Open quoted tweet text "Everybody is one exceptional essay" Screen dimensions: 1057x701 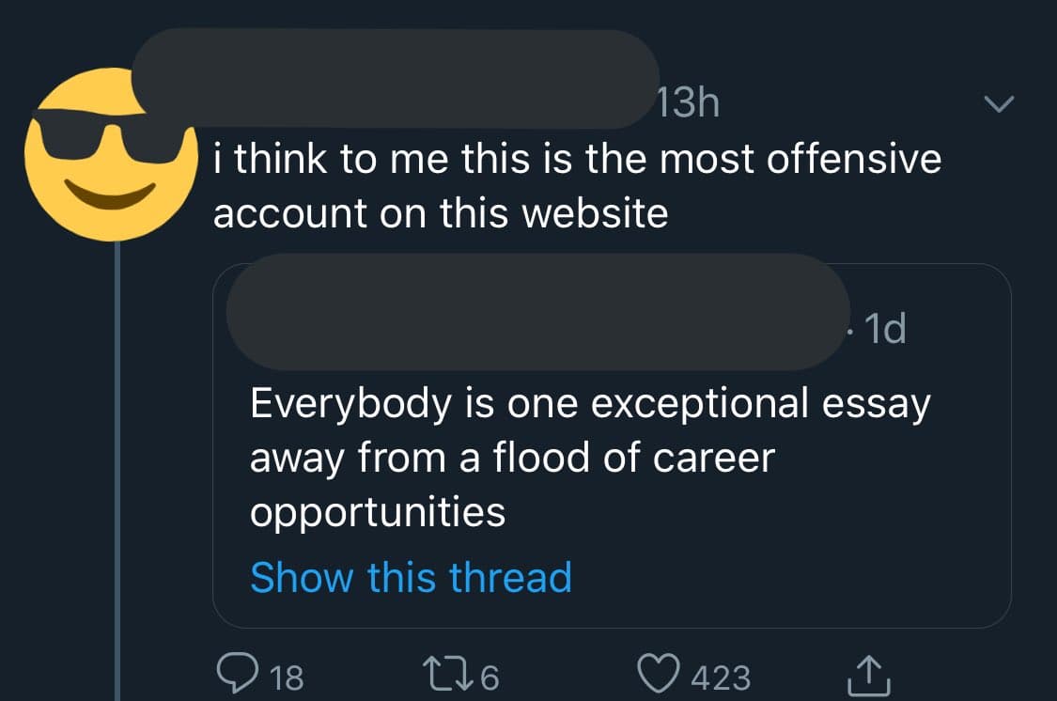(589, 404)
